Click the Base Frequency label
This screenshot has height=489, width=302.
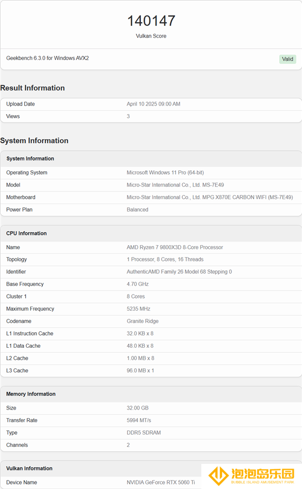[25, 284]
